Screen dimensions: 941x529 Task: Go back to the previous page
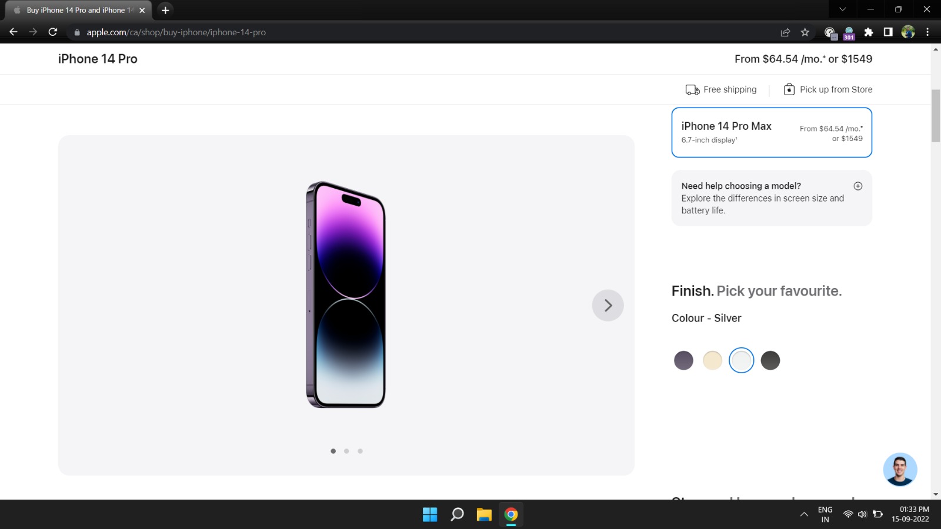click(x=14, y=32)
